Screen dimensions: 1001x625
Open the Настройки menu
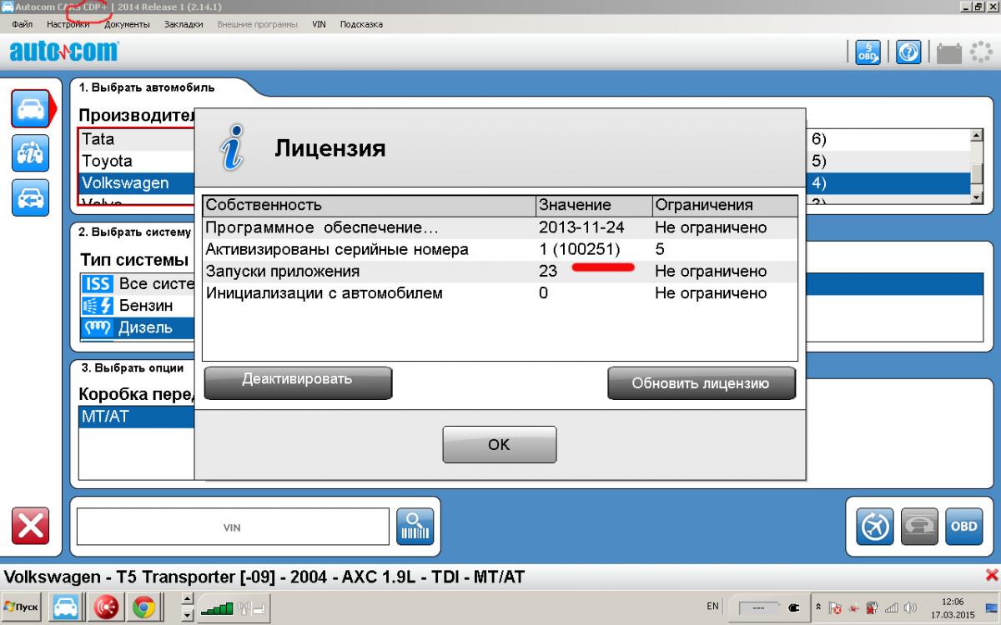[68, 24]
